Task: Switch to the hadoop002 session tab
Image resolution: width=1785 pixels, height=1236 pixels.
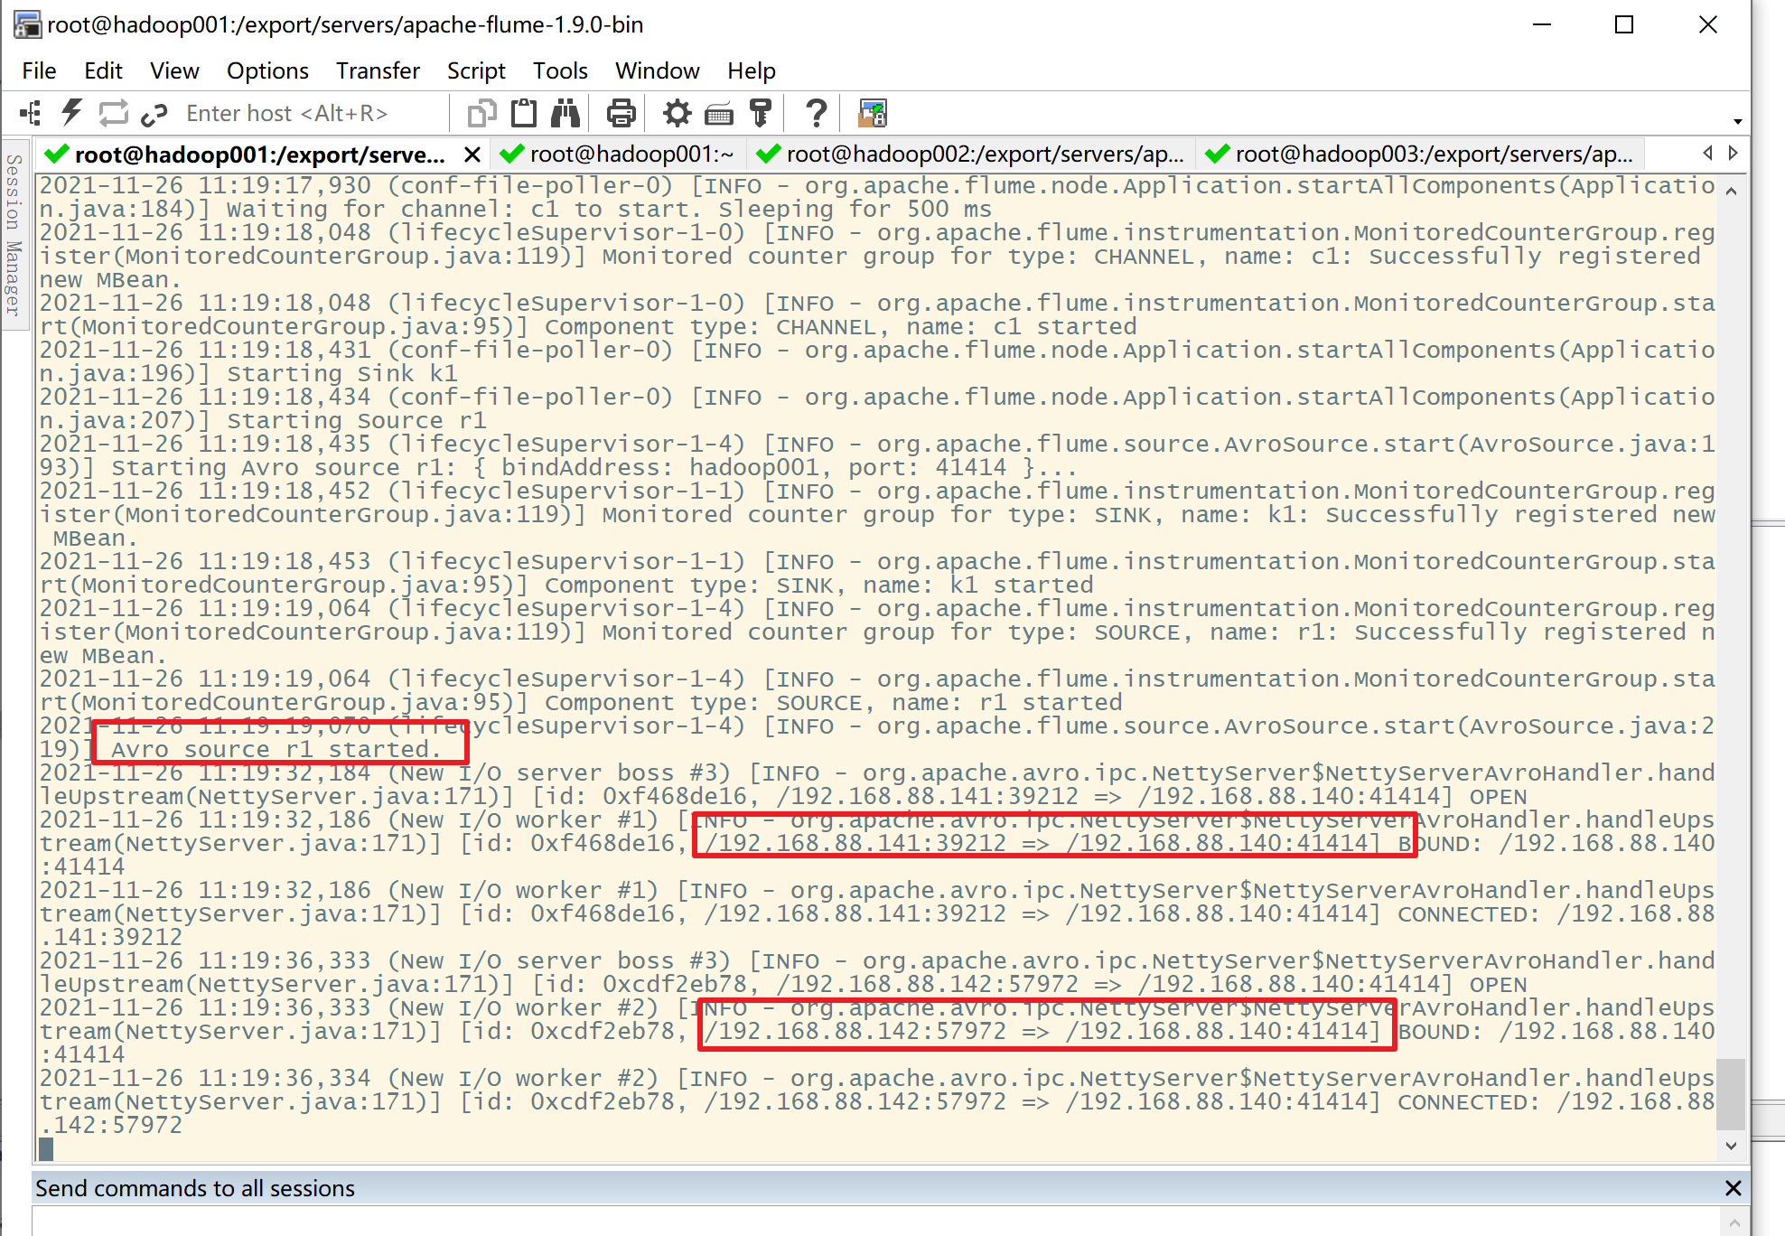Action: pyautogui.click(x=972, y=154)
